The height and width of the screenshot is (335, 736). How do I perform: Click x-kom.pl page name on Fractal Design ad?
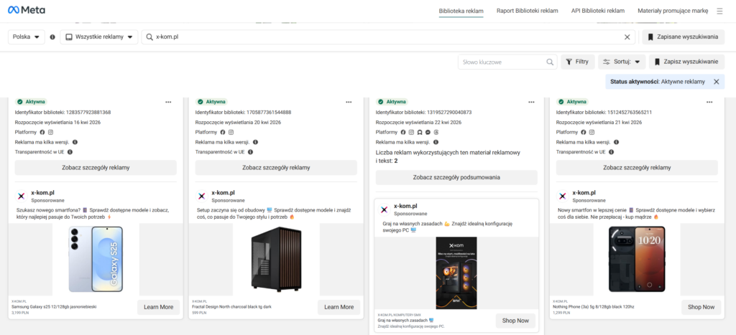click(x=223, y=192)
